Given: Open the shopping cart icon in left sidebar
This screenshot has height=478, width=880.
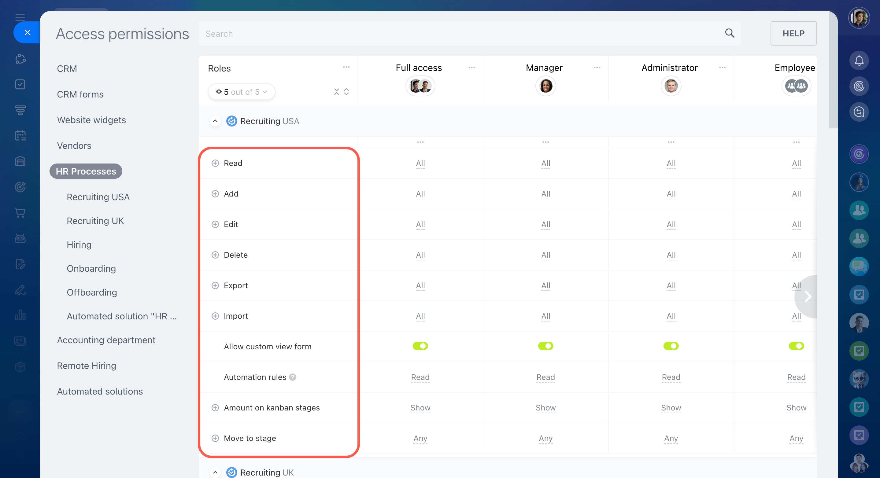Looking at the screenshot, I should 20,213.
